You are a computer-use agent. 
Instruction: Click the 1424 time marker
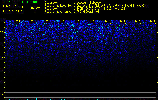(62, 21)
